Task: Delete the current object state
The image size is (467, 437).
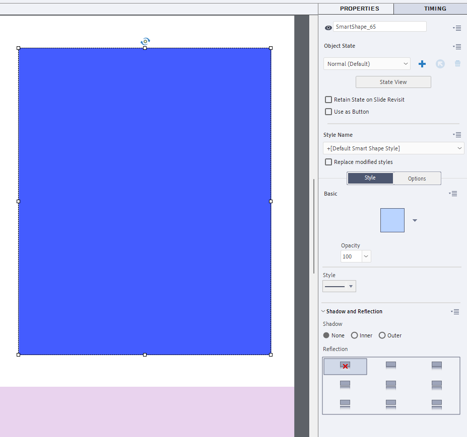Action: pyautogui.click(x=457, y=63)
